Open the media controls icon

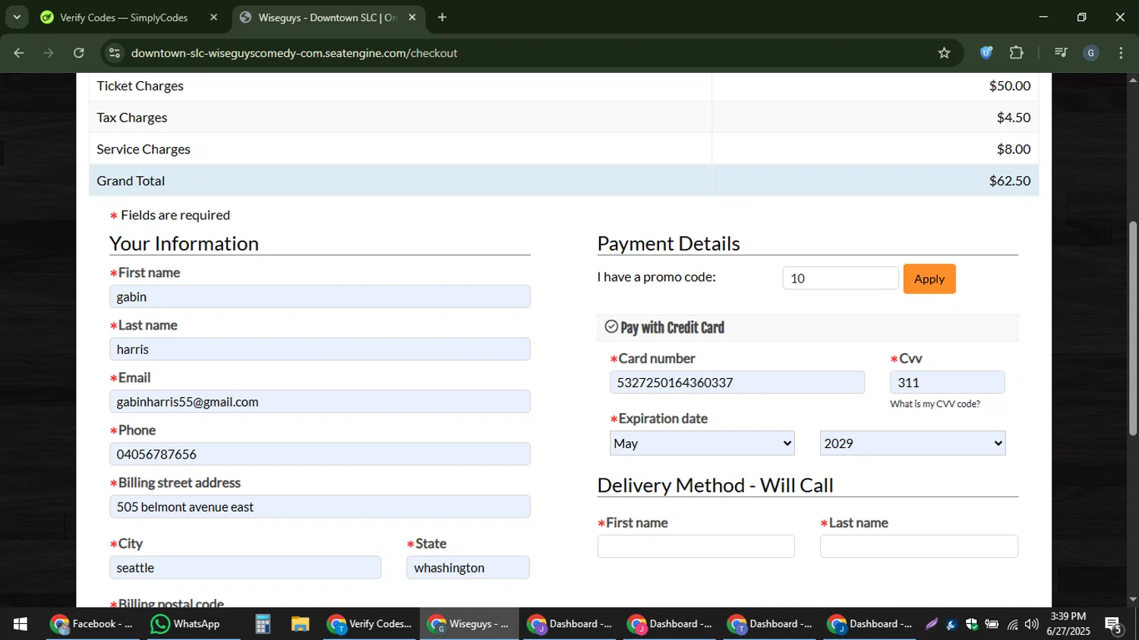1061,53
